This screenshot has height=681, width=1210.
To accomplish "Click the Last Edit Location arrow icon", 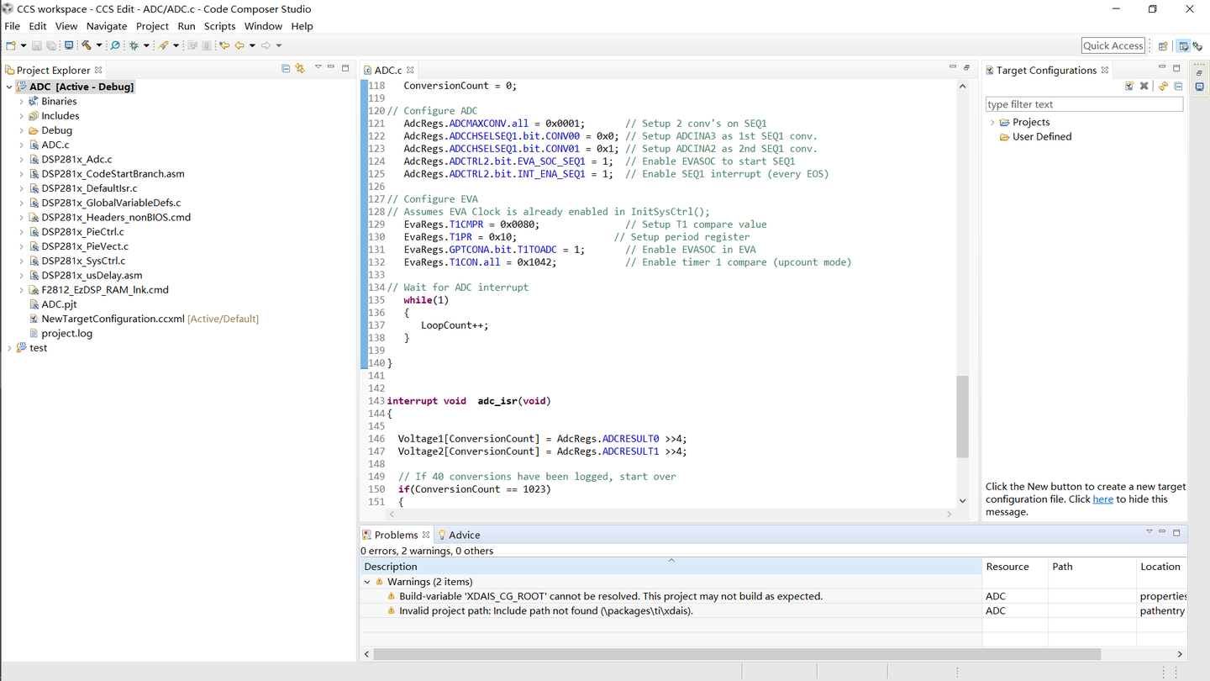I will [224, 45].
